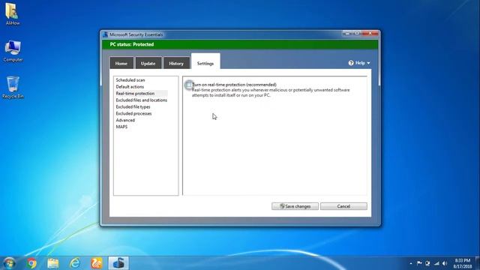Click the Help question mark icon
Screen dimensions: 480x270
coord(351,63)
